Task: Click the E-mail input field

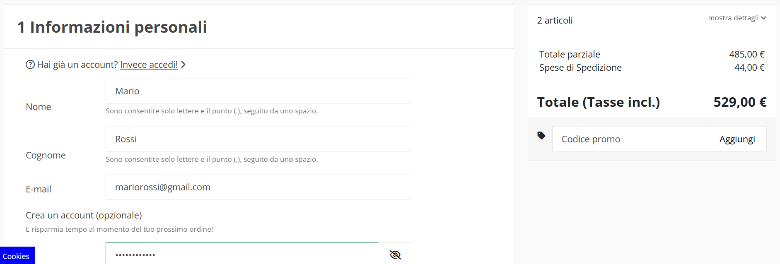Action: (259, 187)
